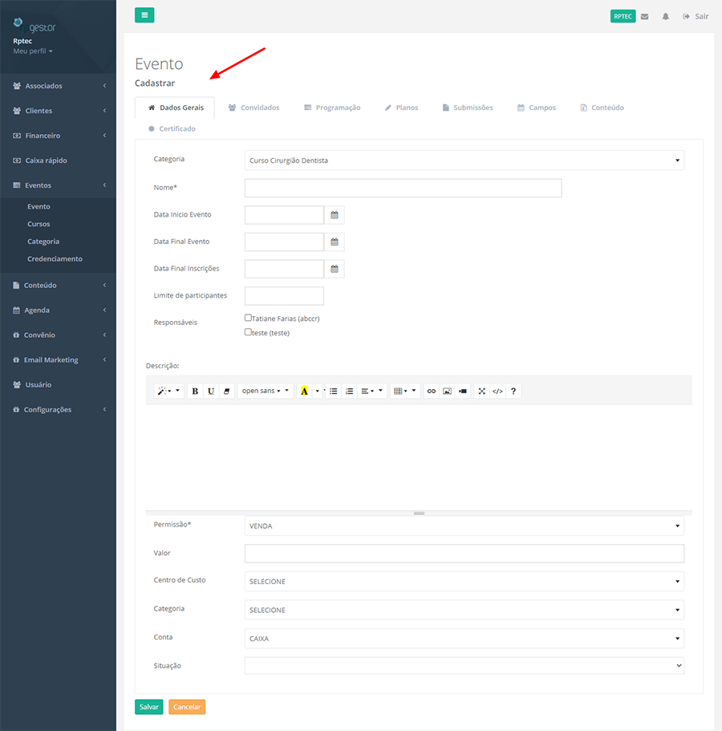This screenshot has width=722, height=731.
Task: Toggle bold formatting in description editor
Action: click(195, 391)
